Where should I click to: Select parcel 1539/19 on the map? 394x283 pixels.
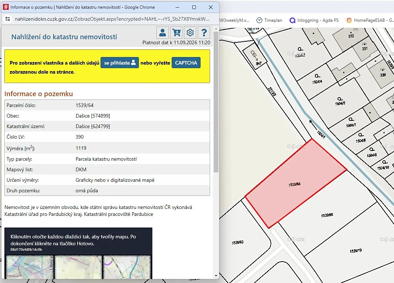pyautogui.click(x=356, y=251)
